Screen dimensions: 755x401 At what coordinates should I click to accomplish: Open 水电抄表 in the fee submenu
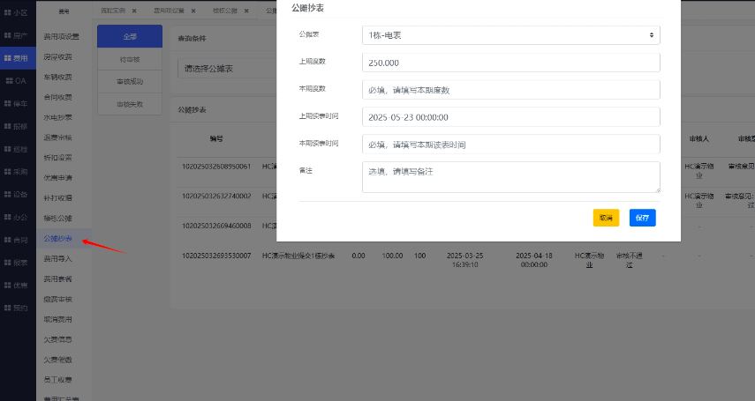pos(57,117)
